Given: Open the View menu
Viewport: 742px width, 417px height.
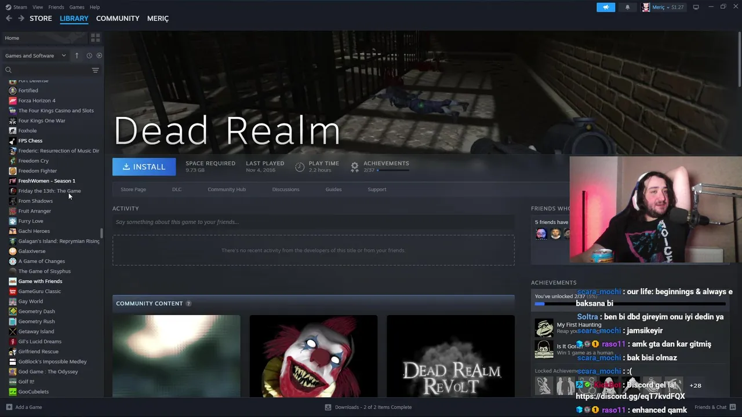Looking at the screenshot, I should point(38,7).
